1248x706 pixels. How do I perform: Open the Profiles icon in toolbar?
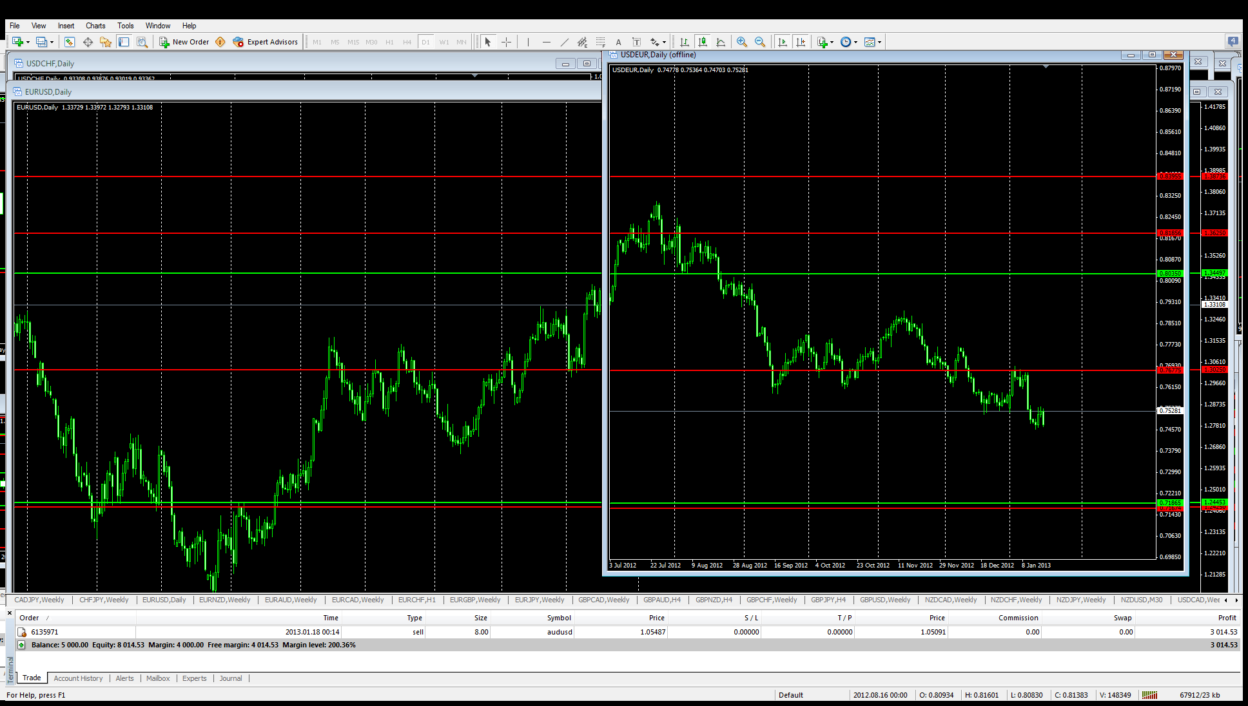[x=41, y=42]
